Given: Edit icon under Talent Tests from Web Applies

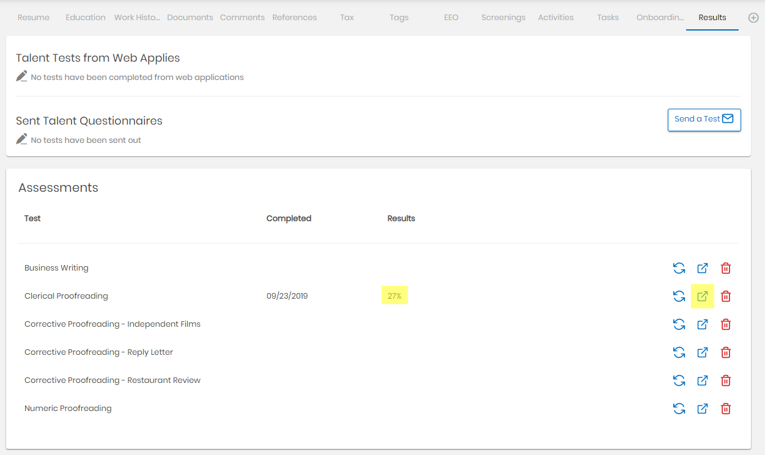Looking at the screenshot, I should point(22,76).
